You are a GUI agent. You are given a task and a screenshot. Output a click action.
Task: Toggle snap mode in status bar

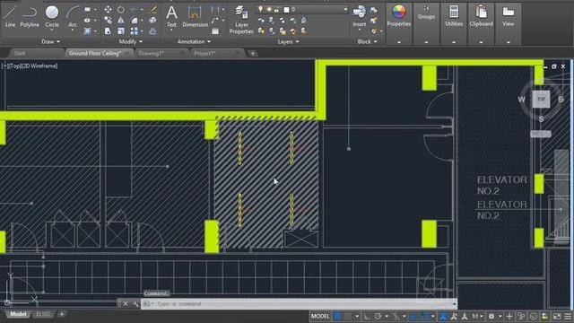pos(347,316)
